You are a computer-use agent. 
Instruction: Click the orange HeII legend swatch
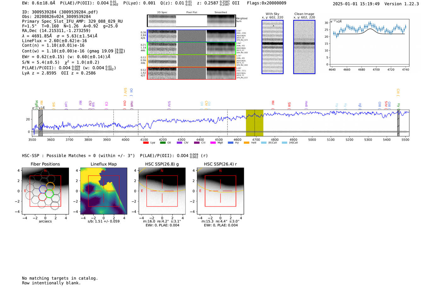click(246, 143)
